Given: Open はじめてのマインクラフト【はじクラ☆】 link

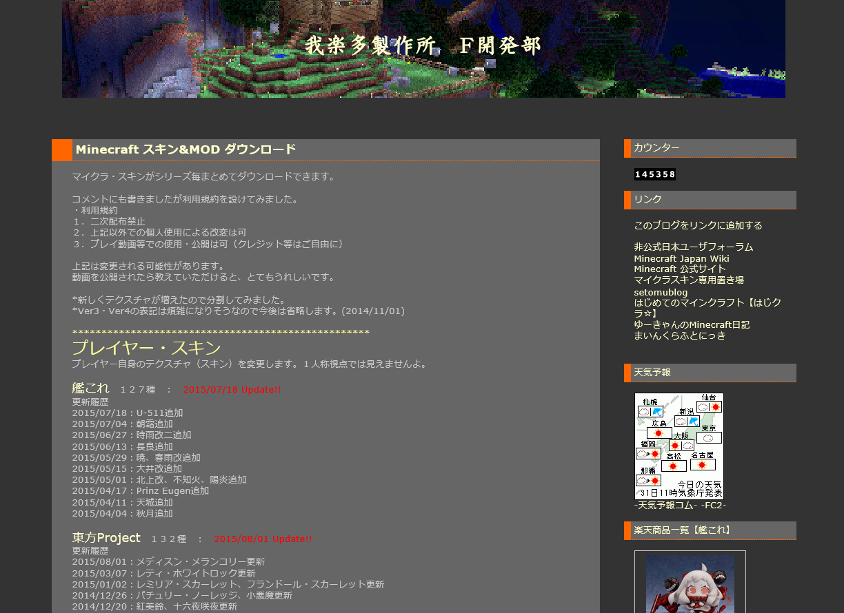Looking at the screenshot, I should tap(707, 308).
